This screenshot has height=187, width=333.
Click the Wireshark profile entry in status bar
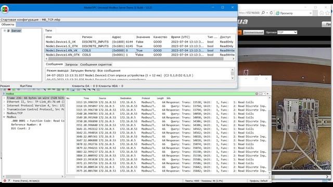(x=259, y=181)
